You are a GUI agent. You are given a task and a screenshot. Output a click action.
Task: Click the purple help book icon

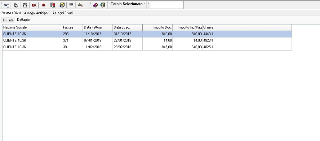95,5
